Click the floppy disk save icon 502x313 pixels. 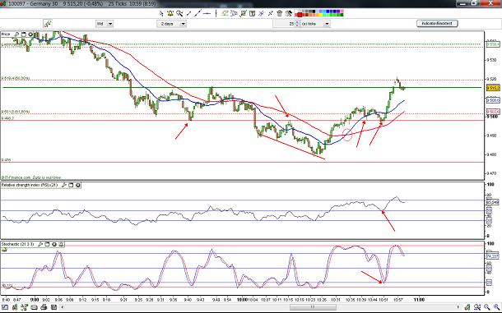[53, 307]
